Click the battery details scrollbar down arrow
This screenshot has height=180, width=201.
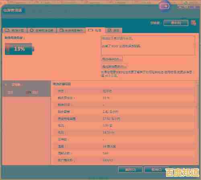(x=197, y=163)
